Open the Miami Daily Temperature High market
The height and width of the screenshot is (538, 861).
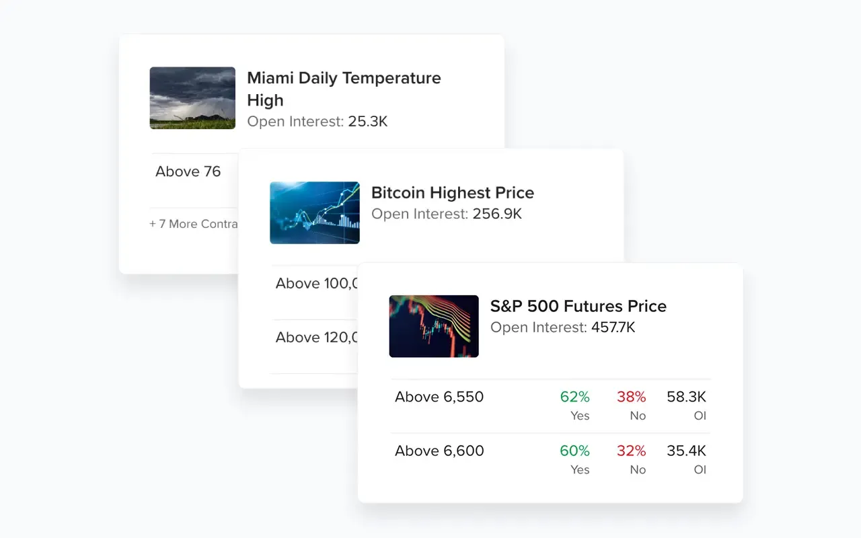[344, 89]
